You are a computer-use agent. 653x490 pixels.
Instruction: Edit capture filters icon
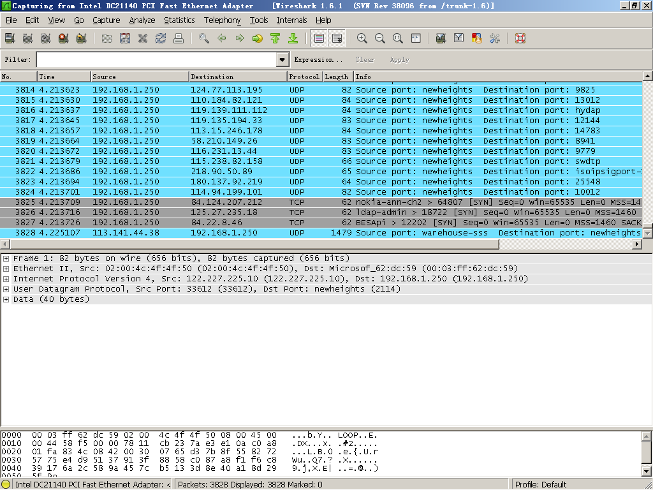click(441, 38)
